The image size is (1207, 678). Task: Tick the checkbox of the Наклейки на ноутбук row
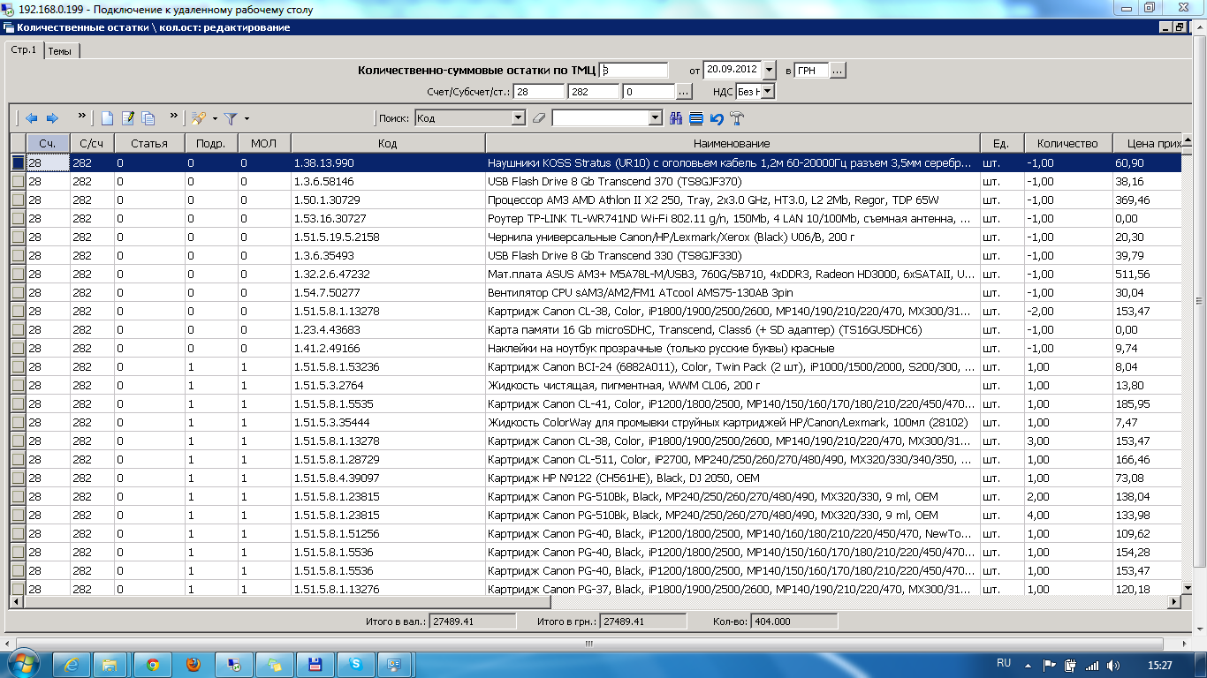pyautogui.click(x=18, y=348)
